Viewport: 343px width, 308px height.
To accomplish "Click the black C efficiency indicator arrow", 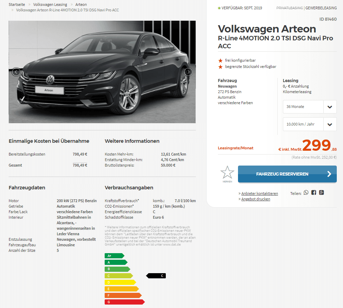I will point(156,276).
